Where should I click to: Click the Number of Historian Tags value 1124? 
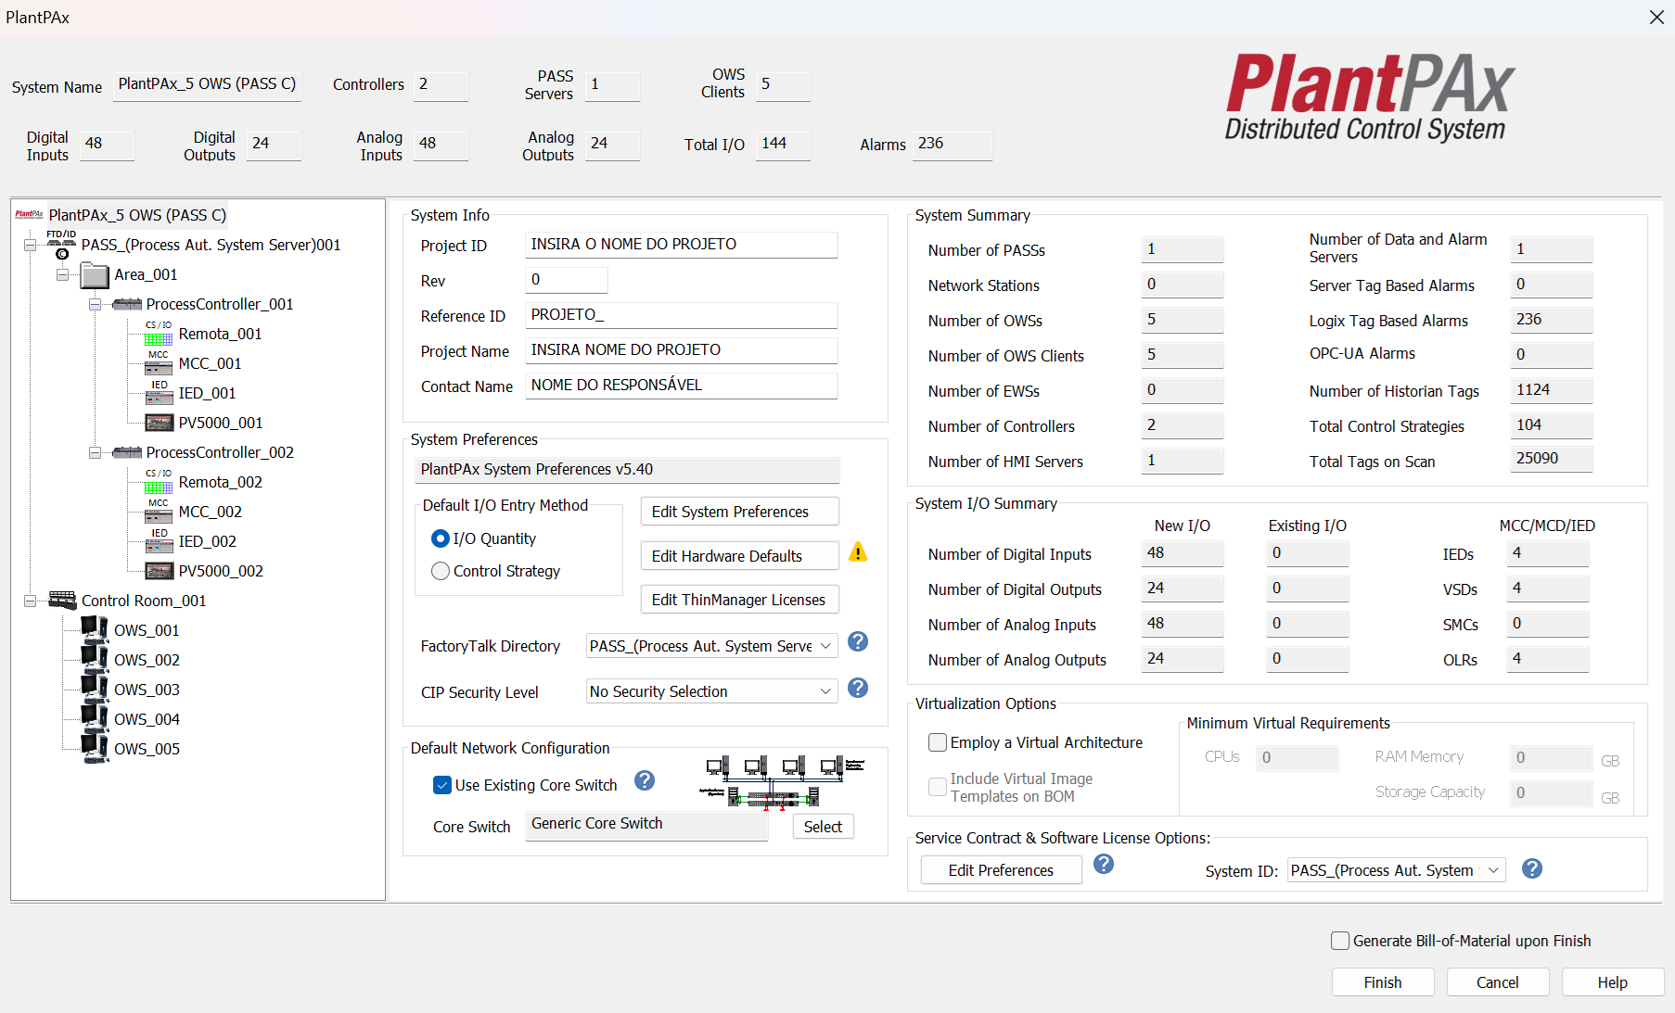(x=1551, y=390)
